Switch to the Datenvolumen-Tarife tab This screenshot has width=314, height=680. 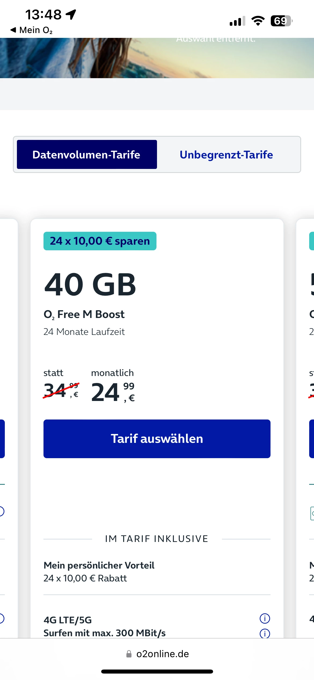click(x=87, y=154)
